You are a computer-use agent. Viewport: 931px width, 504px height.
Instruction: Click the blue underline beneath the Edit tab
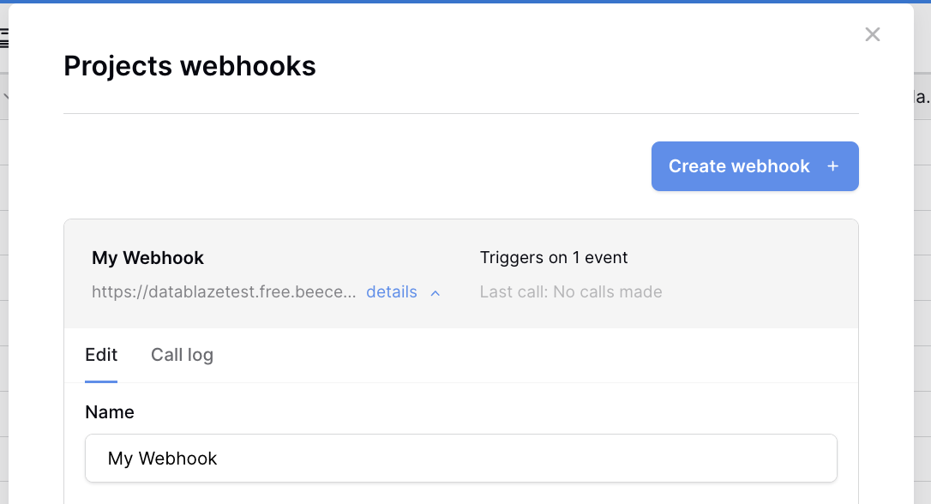(x=101, y=381)
